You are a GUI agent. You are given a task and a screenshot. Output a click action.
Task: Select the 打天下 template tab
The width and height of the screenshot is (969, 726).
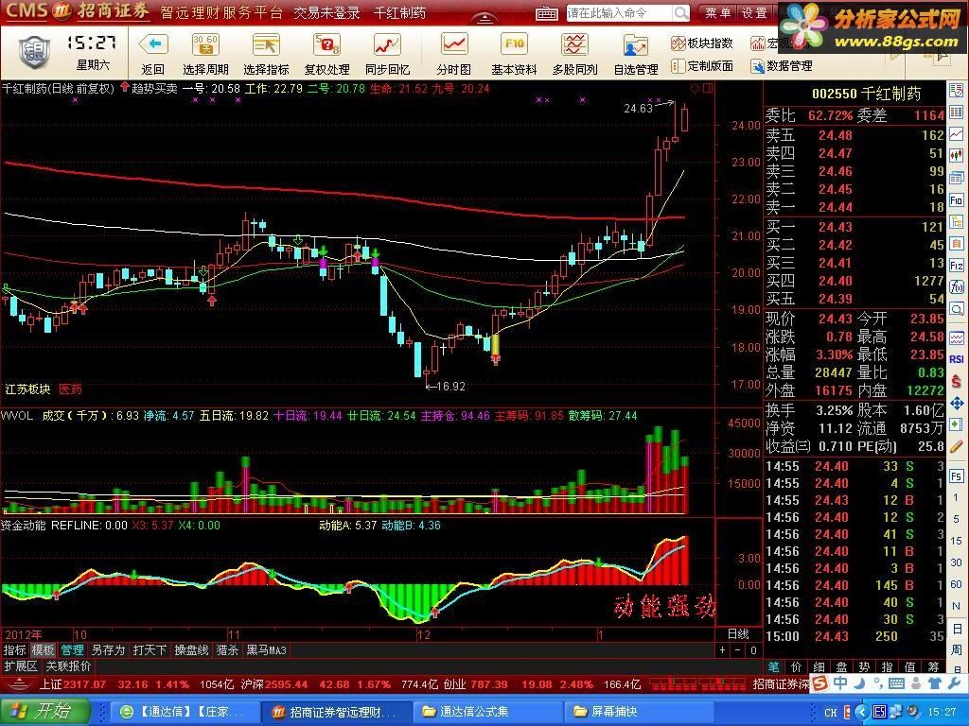click(x=150, y=650)
